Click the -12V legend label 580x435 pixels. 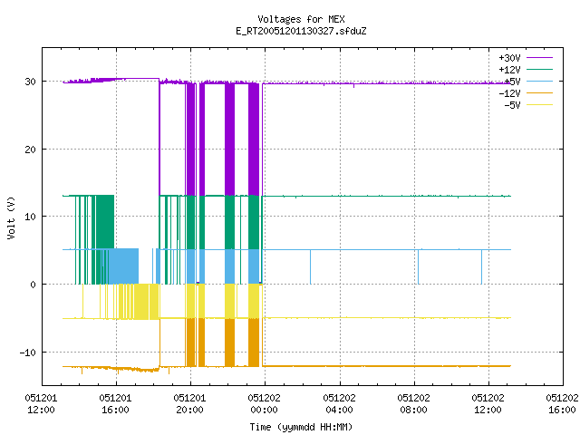[509, 93]
